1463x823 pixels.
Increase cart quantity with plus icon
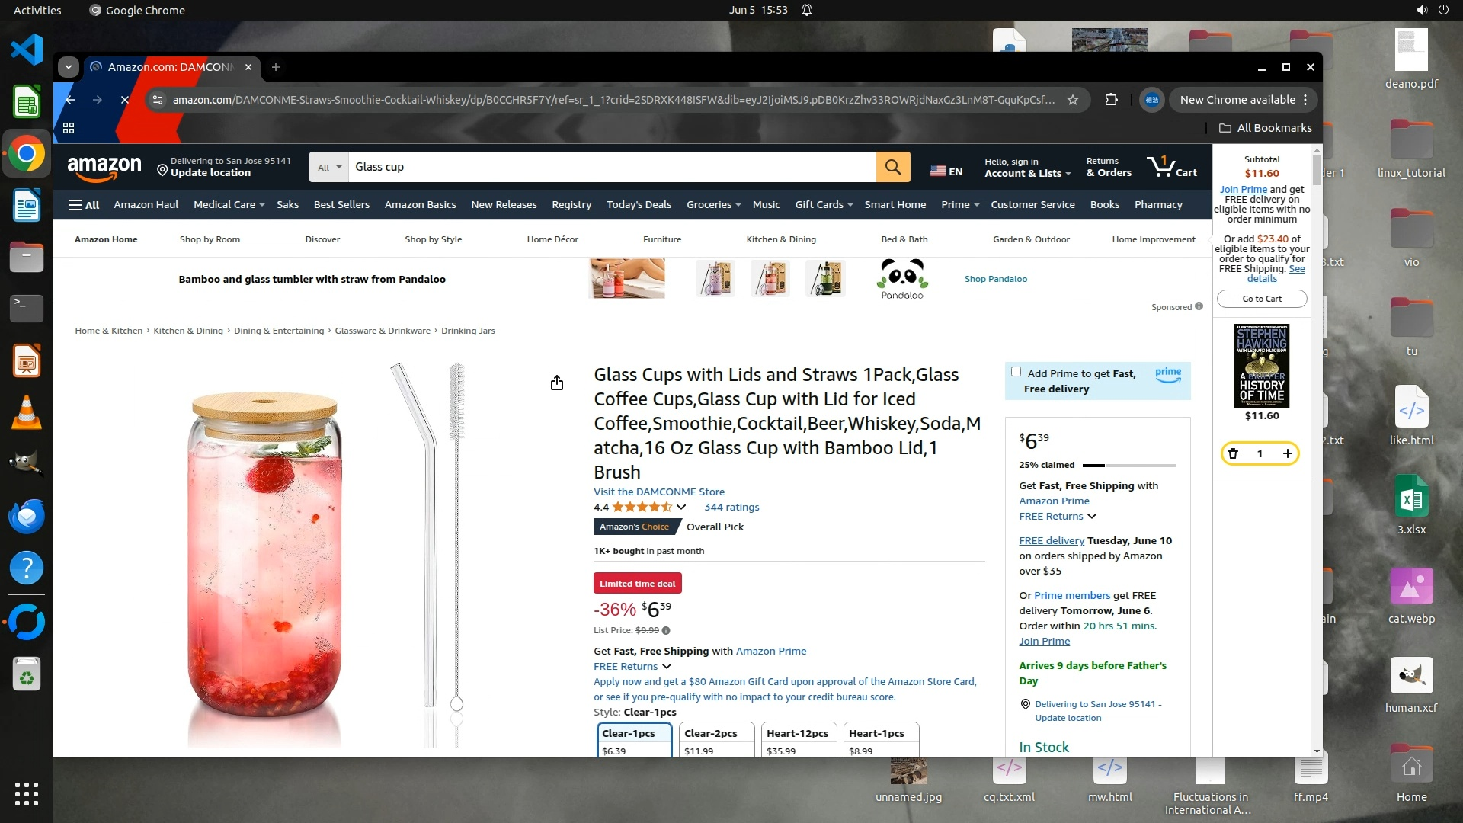tap(1287, 453)
